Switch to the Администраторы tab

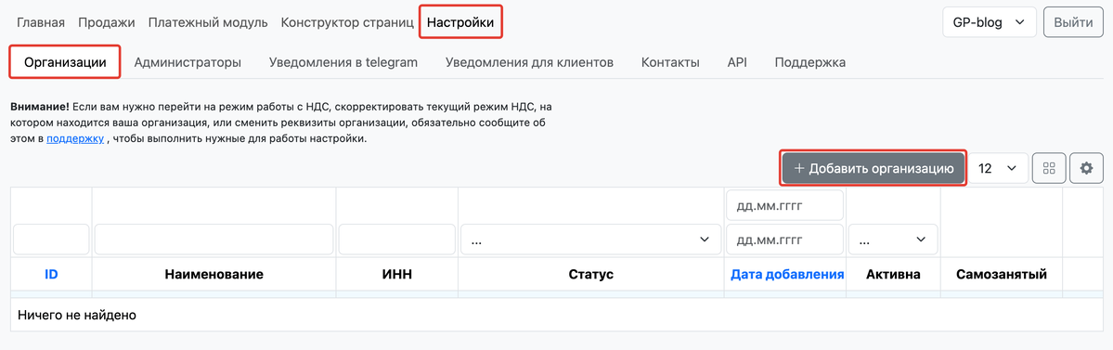(x=188, y=62)
